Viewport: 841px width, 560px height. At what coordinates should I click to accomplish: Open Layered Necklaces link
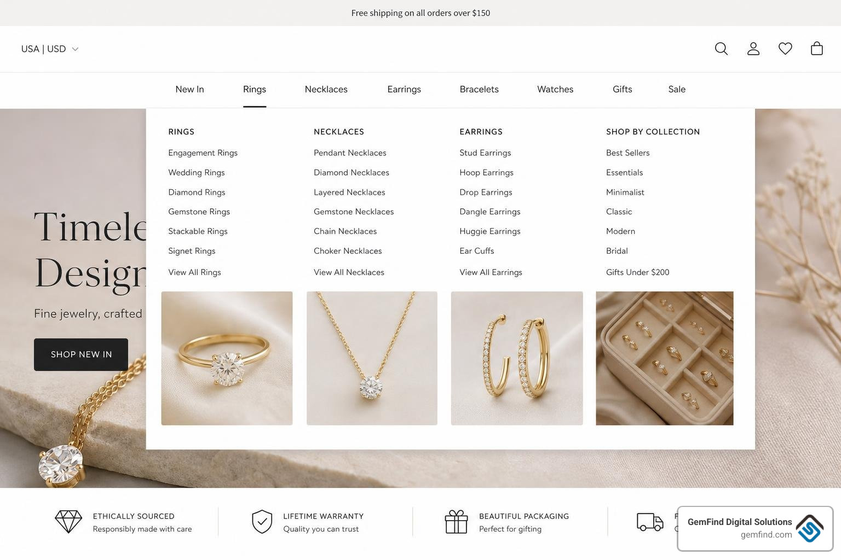(349, 192)
